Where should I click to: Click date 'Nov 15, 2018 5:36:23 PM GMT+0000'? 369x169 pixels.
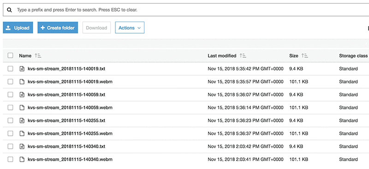[x=245, y=121]
